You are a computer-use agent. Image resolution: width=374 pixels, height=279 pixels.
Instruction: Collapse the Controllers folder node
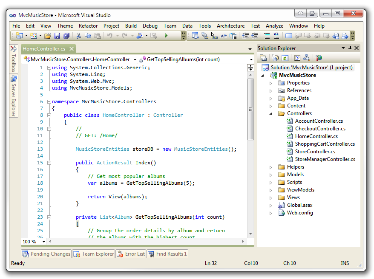point(270,113)
